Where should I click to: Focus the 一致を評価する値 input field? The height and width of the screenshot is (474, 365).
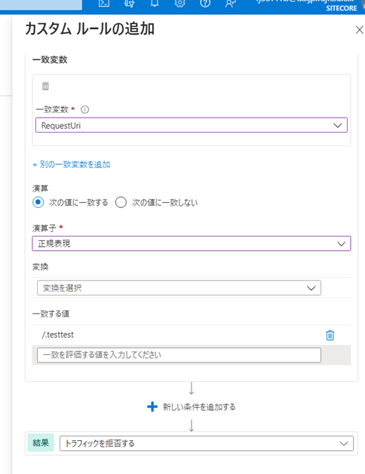179,355
